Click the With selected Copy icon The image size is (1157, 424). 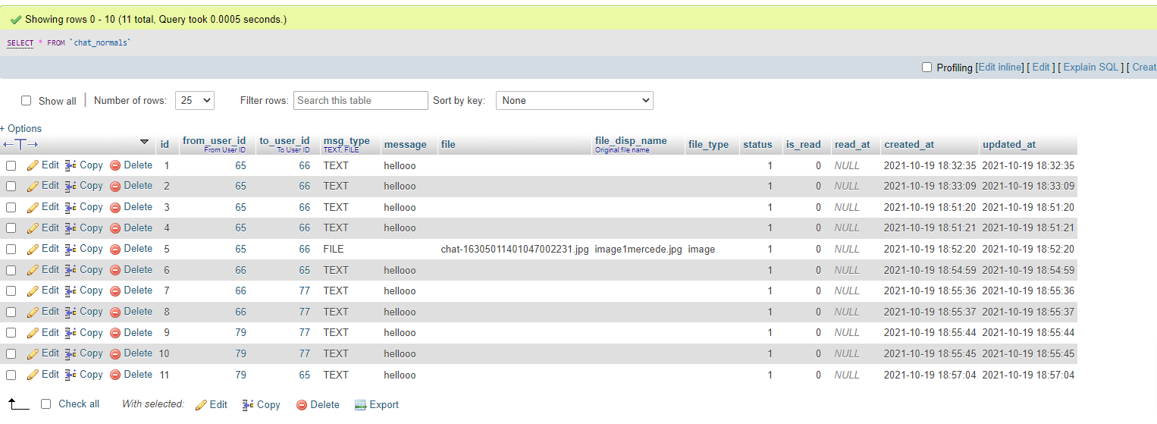[248, 405]
